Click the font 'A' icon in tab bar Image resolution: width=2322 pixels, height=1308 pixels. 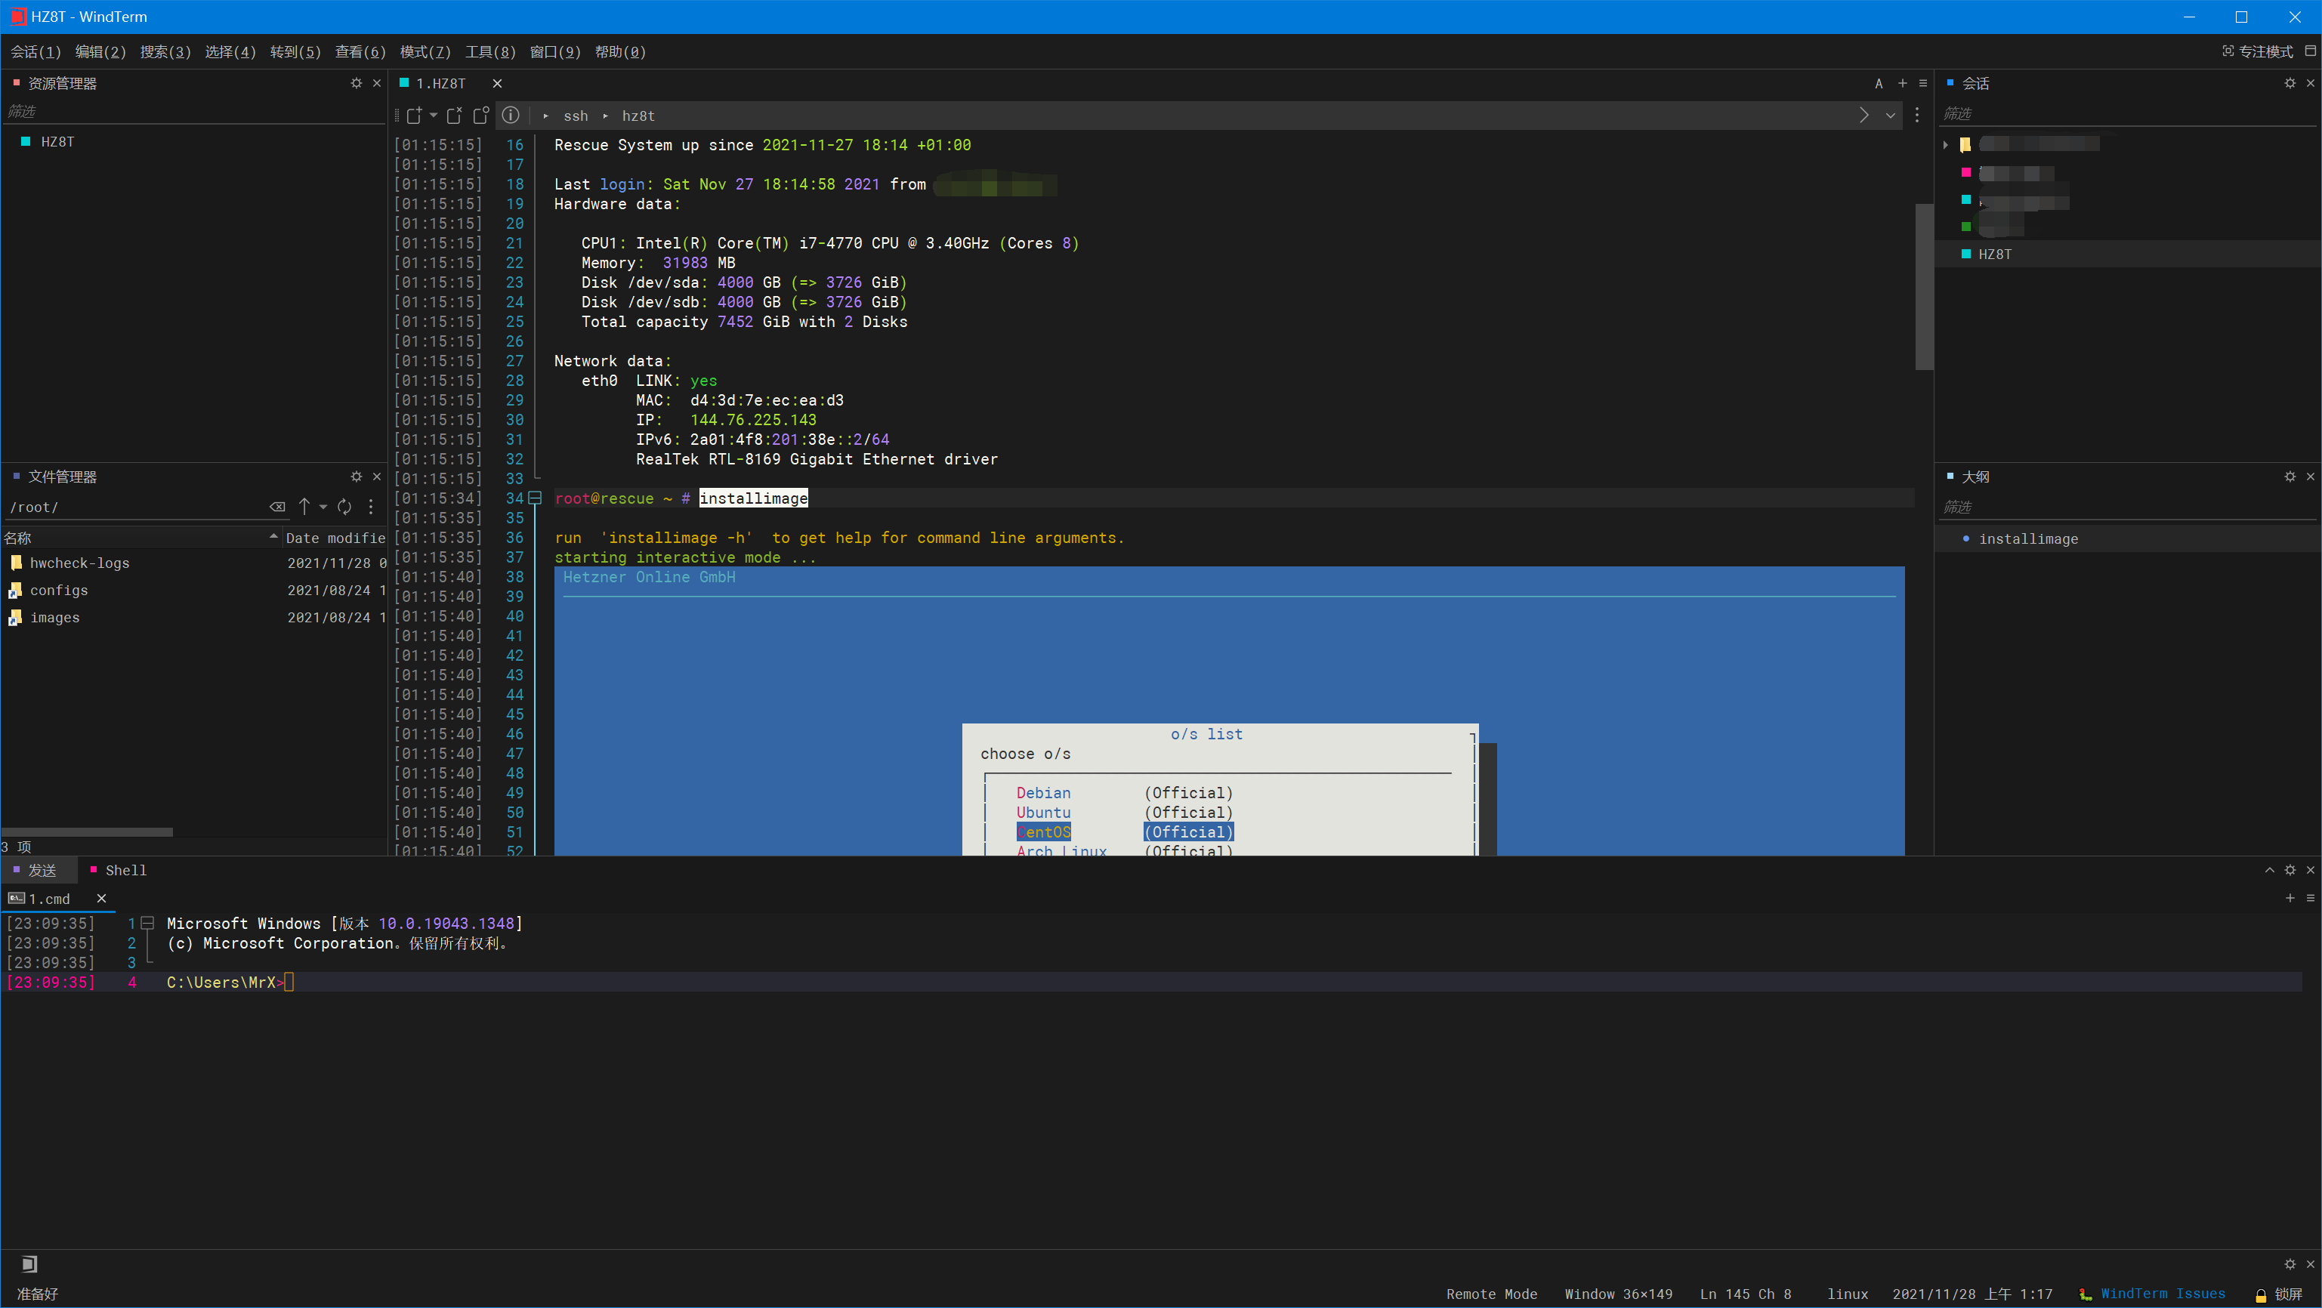[1879, 83]
